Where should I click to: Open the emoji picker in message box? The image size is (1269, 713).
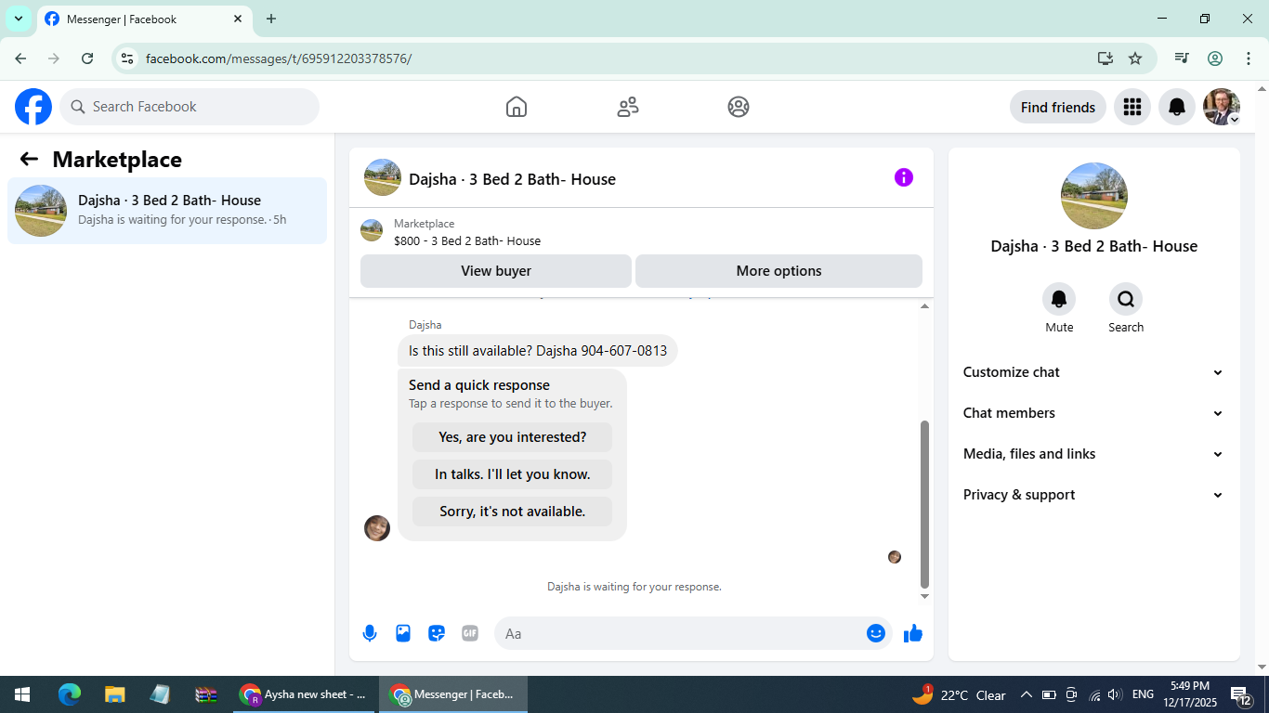coord(876,633)
